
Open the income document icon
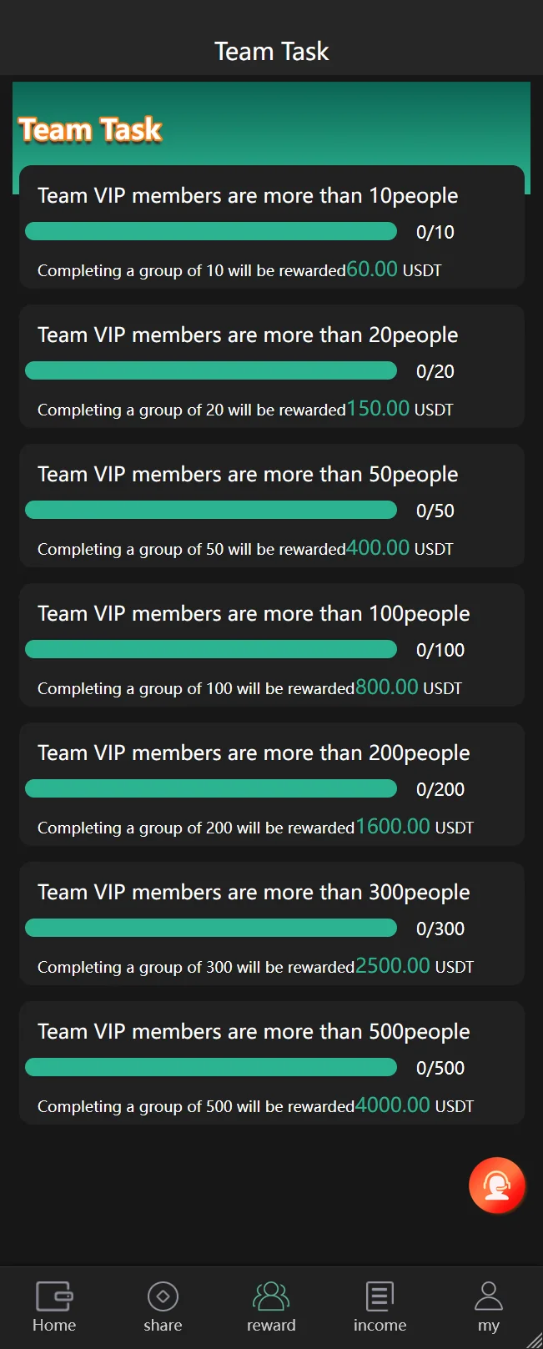point(380,1296)
